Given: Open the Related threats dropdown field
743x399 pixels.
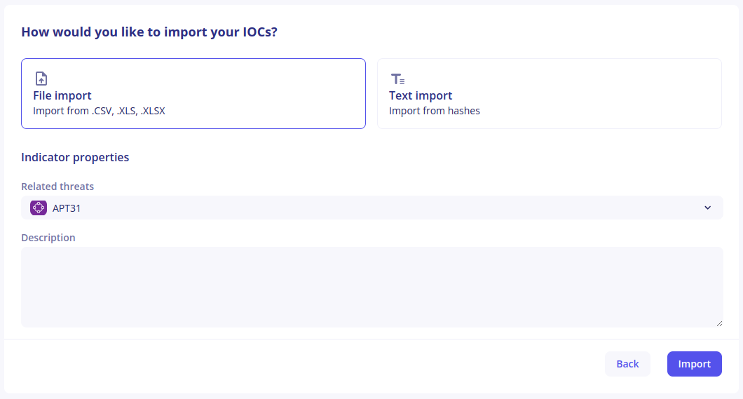Looking at the screenshot, I should tap(371, 208).
